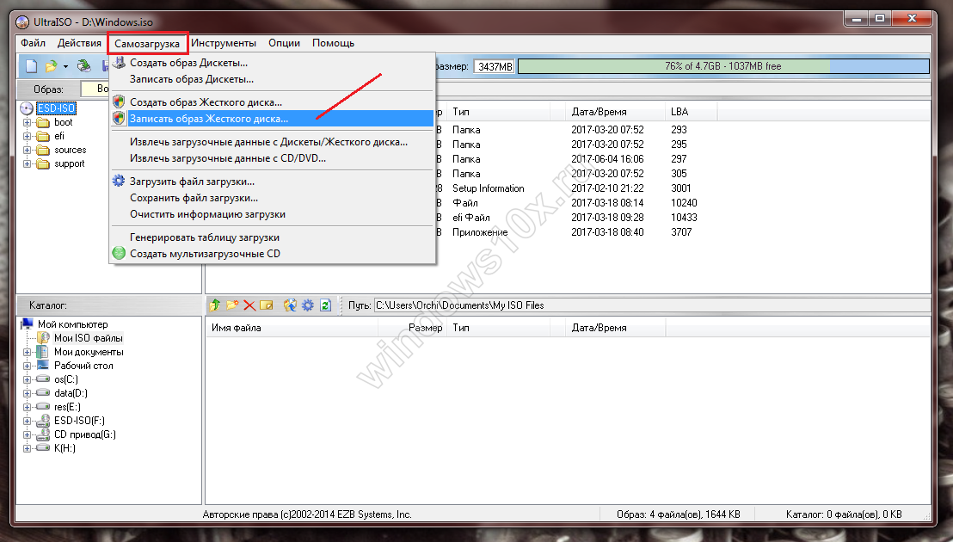Click the New folder icon in catalog toolbar
The height and width of the screenshot is (542, 953).
232,305
